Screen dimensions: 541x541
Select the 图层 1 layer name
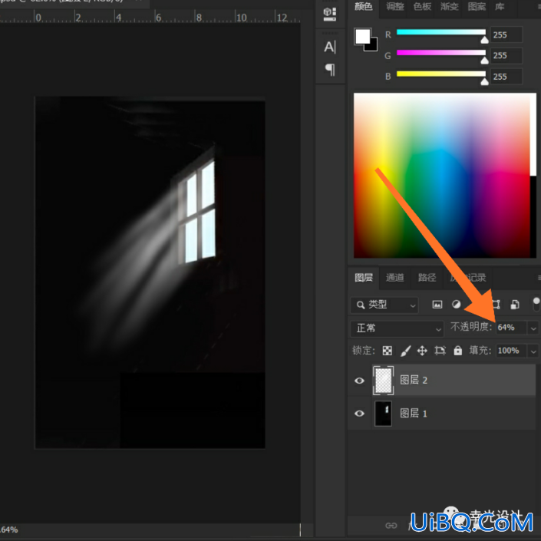(414, 414)
